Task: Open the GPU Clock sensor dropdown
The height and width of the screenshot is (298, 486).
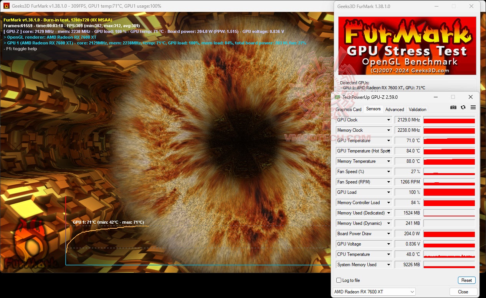Action: pyautogui.click(x=388, y=120)
